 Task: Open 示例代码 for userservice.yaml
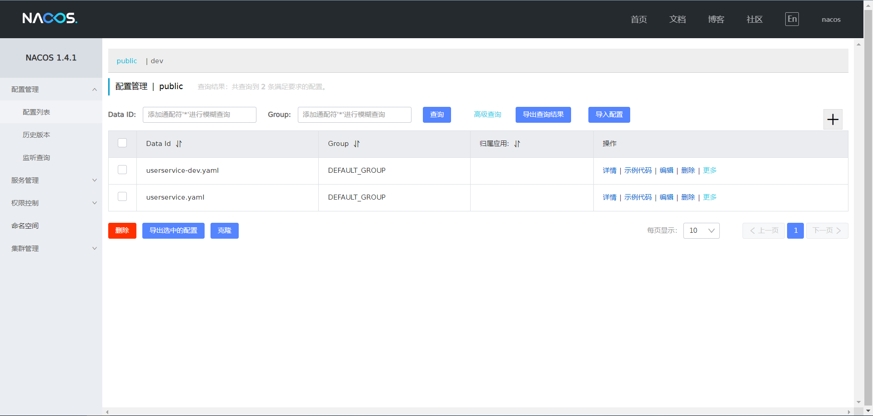[x=638, y=197]
